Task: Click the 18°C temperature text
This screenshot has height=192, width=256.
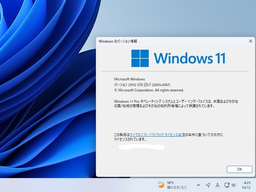Action: [x=170, y=183]
